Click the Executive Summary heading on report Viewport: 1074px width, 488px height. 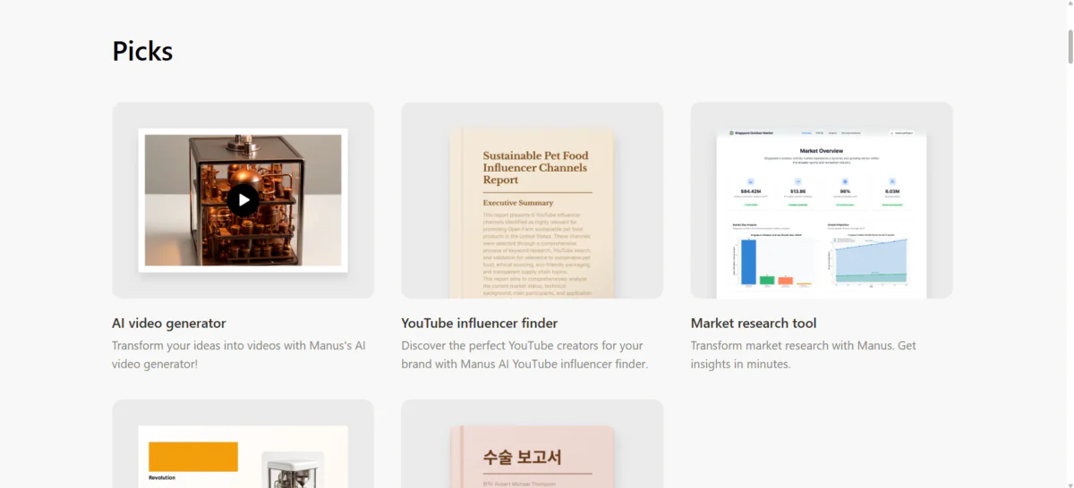(518, 203)
